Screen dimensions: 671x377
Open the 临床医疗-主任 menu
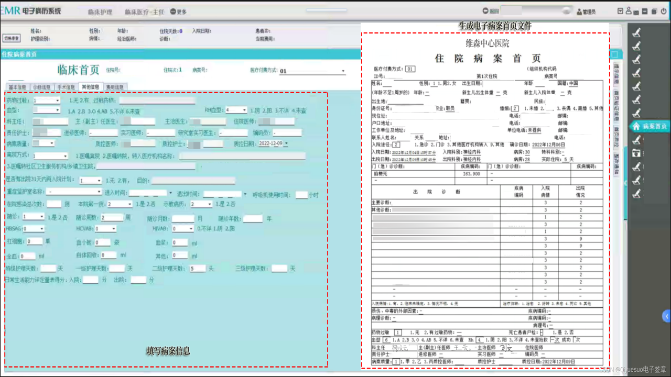144,12
